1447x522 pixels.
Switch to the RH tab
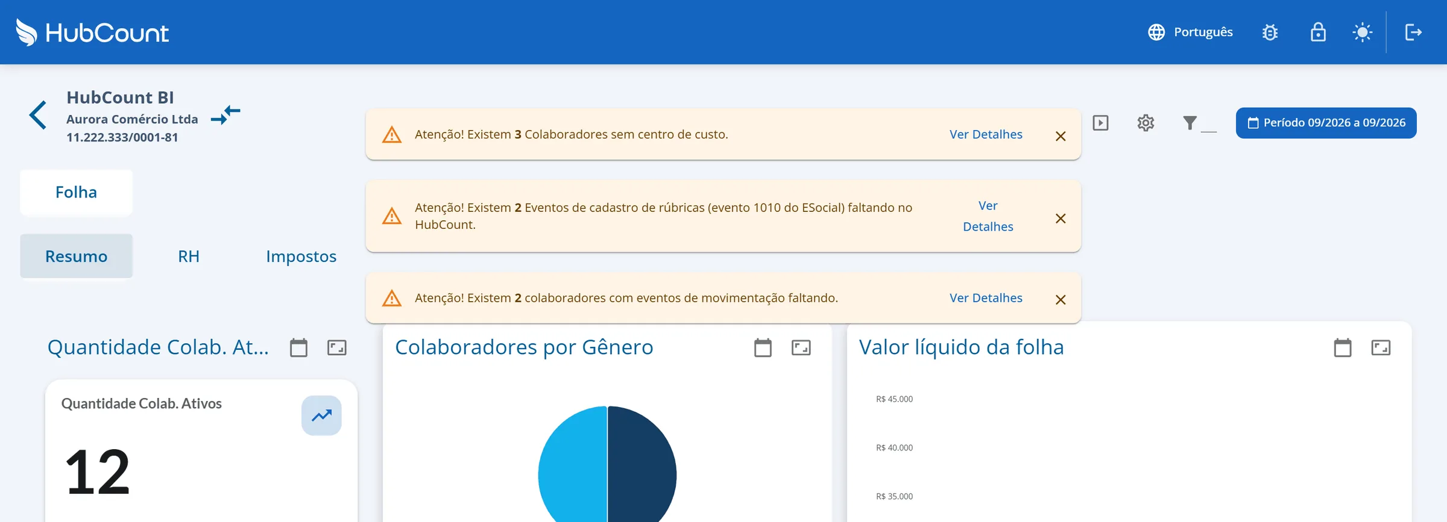(x=189, y=256)
